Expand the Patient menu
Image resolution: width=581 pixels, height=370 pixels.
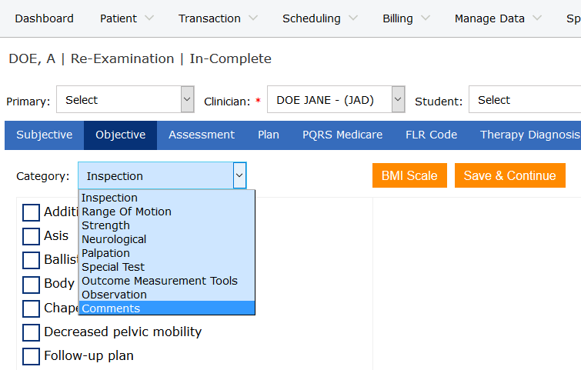coord(126,18)
